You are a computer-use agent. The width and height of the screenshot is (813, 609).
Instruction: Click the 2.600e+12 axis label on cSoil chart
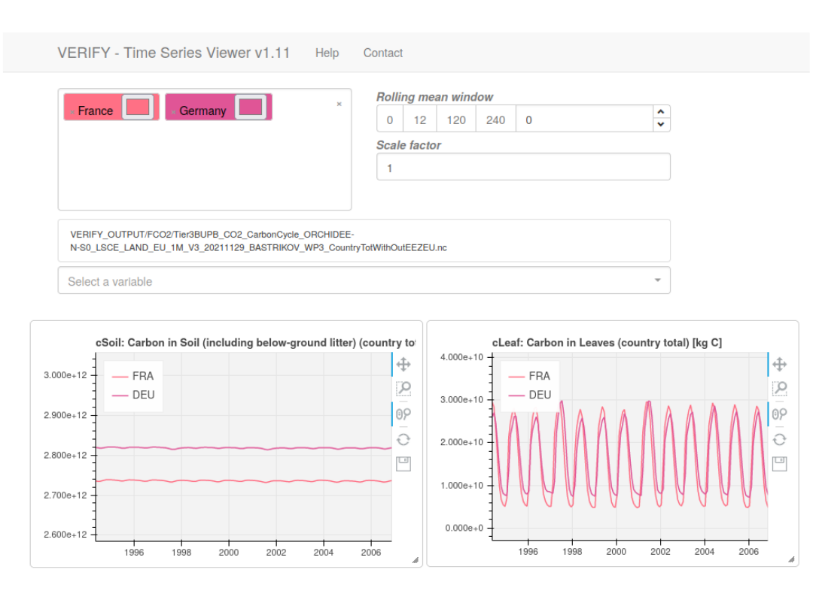pos(65,535)
